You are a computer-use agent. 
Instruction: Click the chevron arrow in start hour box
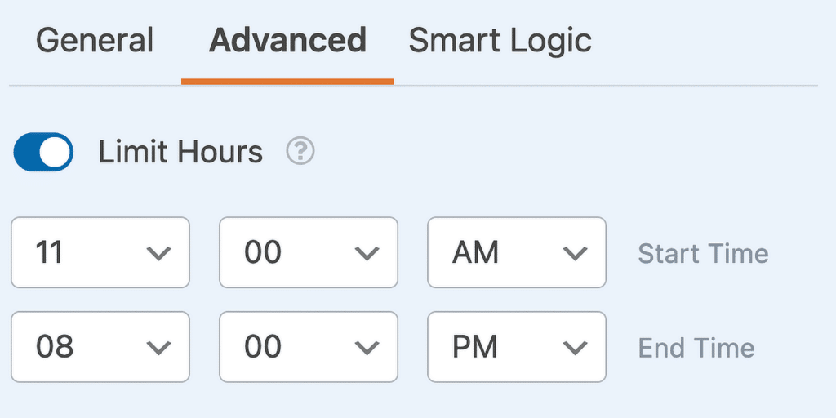(158, 254)
